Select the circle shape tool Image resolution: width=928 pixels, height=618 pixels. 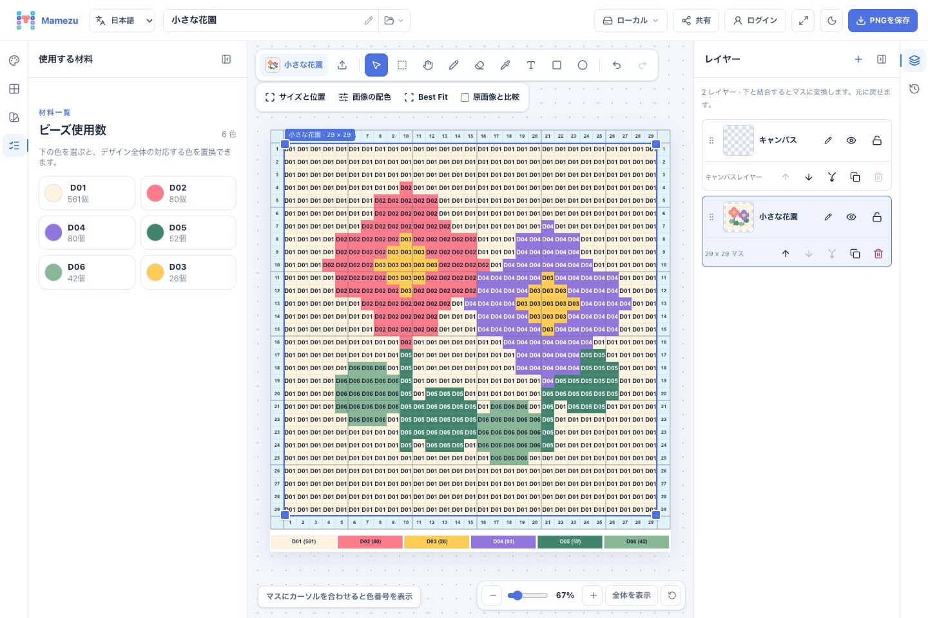point(583,65)
